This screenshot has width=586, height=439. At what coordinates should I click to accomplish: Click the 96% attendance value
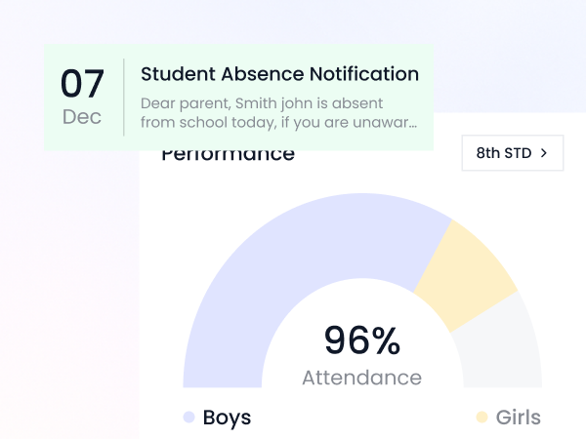pos(361,340)
